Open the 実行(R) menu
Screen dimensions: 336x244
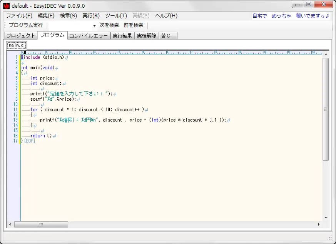(x=91, y=16)
